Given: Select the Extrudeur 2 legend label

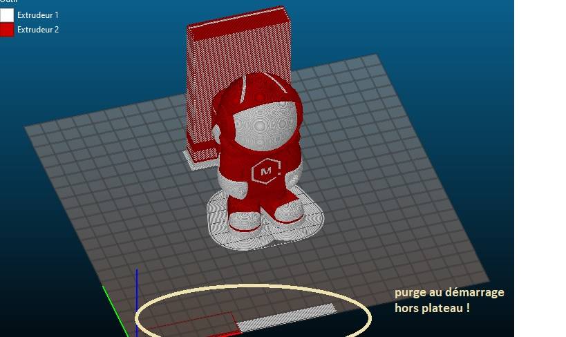Looking at the screenshot, I should click(38, 30).
